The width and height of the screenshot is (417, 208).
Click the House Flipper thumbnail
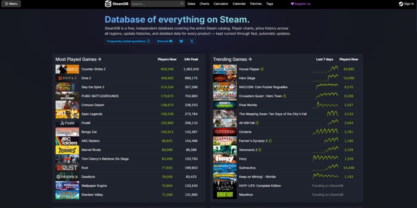point(225,69)
